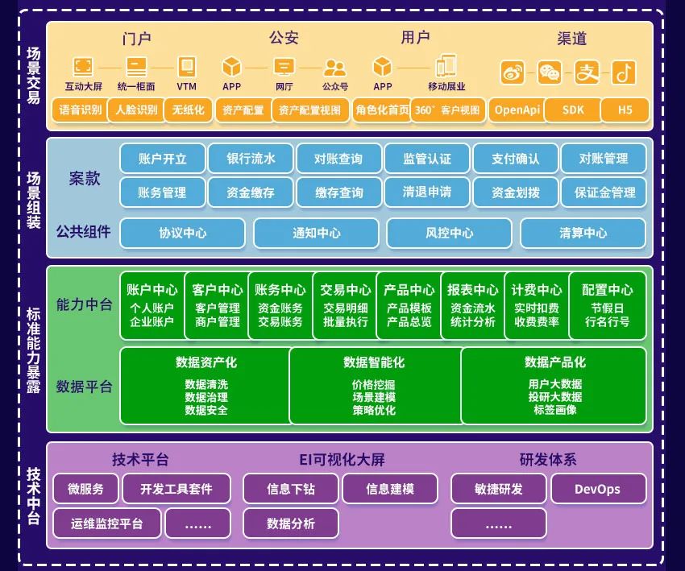This screenshot has height=571, width=685.
Task: Click the VTM machine icon
Action: click(x=186, y=67)
